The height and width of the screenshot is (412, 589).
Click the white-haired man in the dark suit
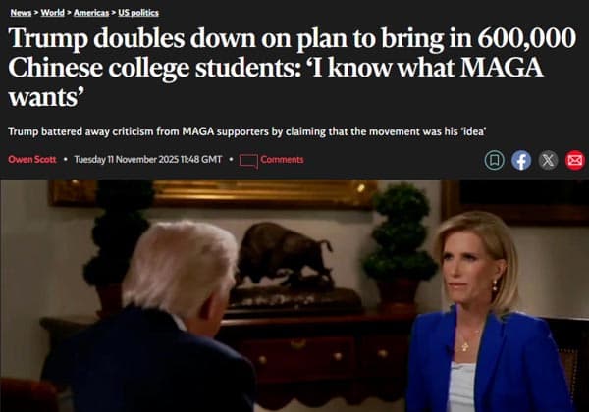pyautogui.click(x=158, y=319)
